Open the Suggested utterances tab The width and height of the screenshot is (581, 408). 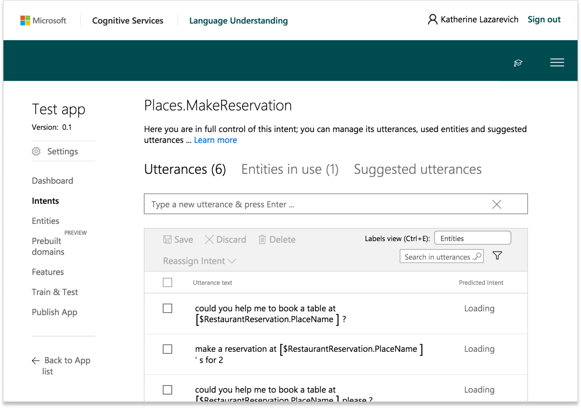coord(418,169)
